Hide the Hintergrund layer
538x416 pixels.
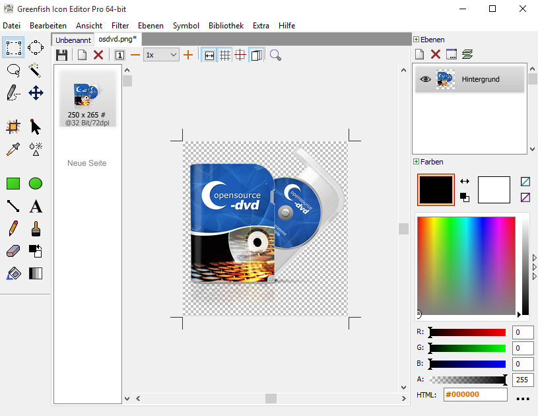tap(424, 79)
